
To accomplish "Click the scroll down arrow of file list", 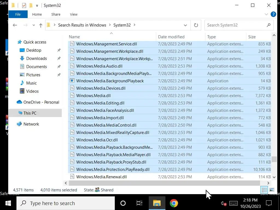I will [x=274, y=177].
